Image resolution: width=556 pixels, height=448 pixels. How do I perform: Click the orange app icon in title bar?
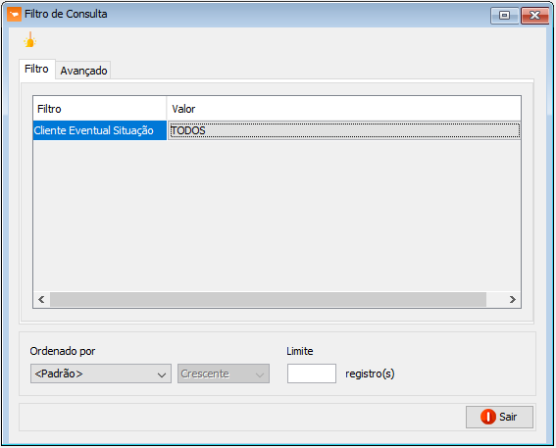pyautogui.click(x=14, y=15)
